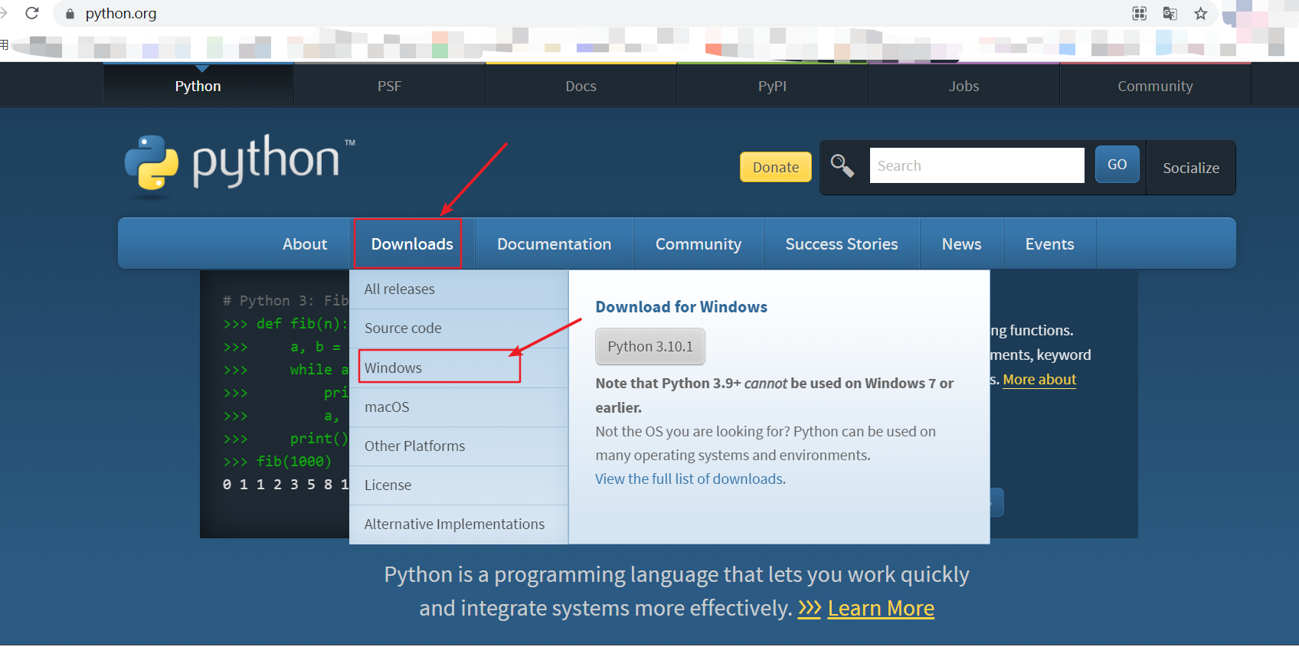The height and width of the screenshot is (647, 1299).
Task: Select Source code in Downloads menu
Action: pyautogui.click(x=458, y=328)
